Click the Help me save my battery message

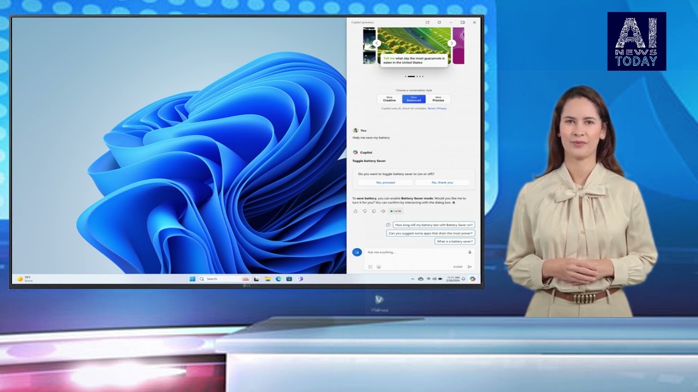pyautogui.click(x=371, y=138)
